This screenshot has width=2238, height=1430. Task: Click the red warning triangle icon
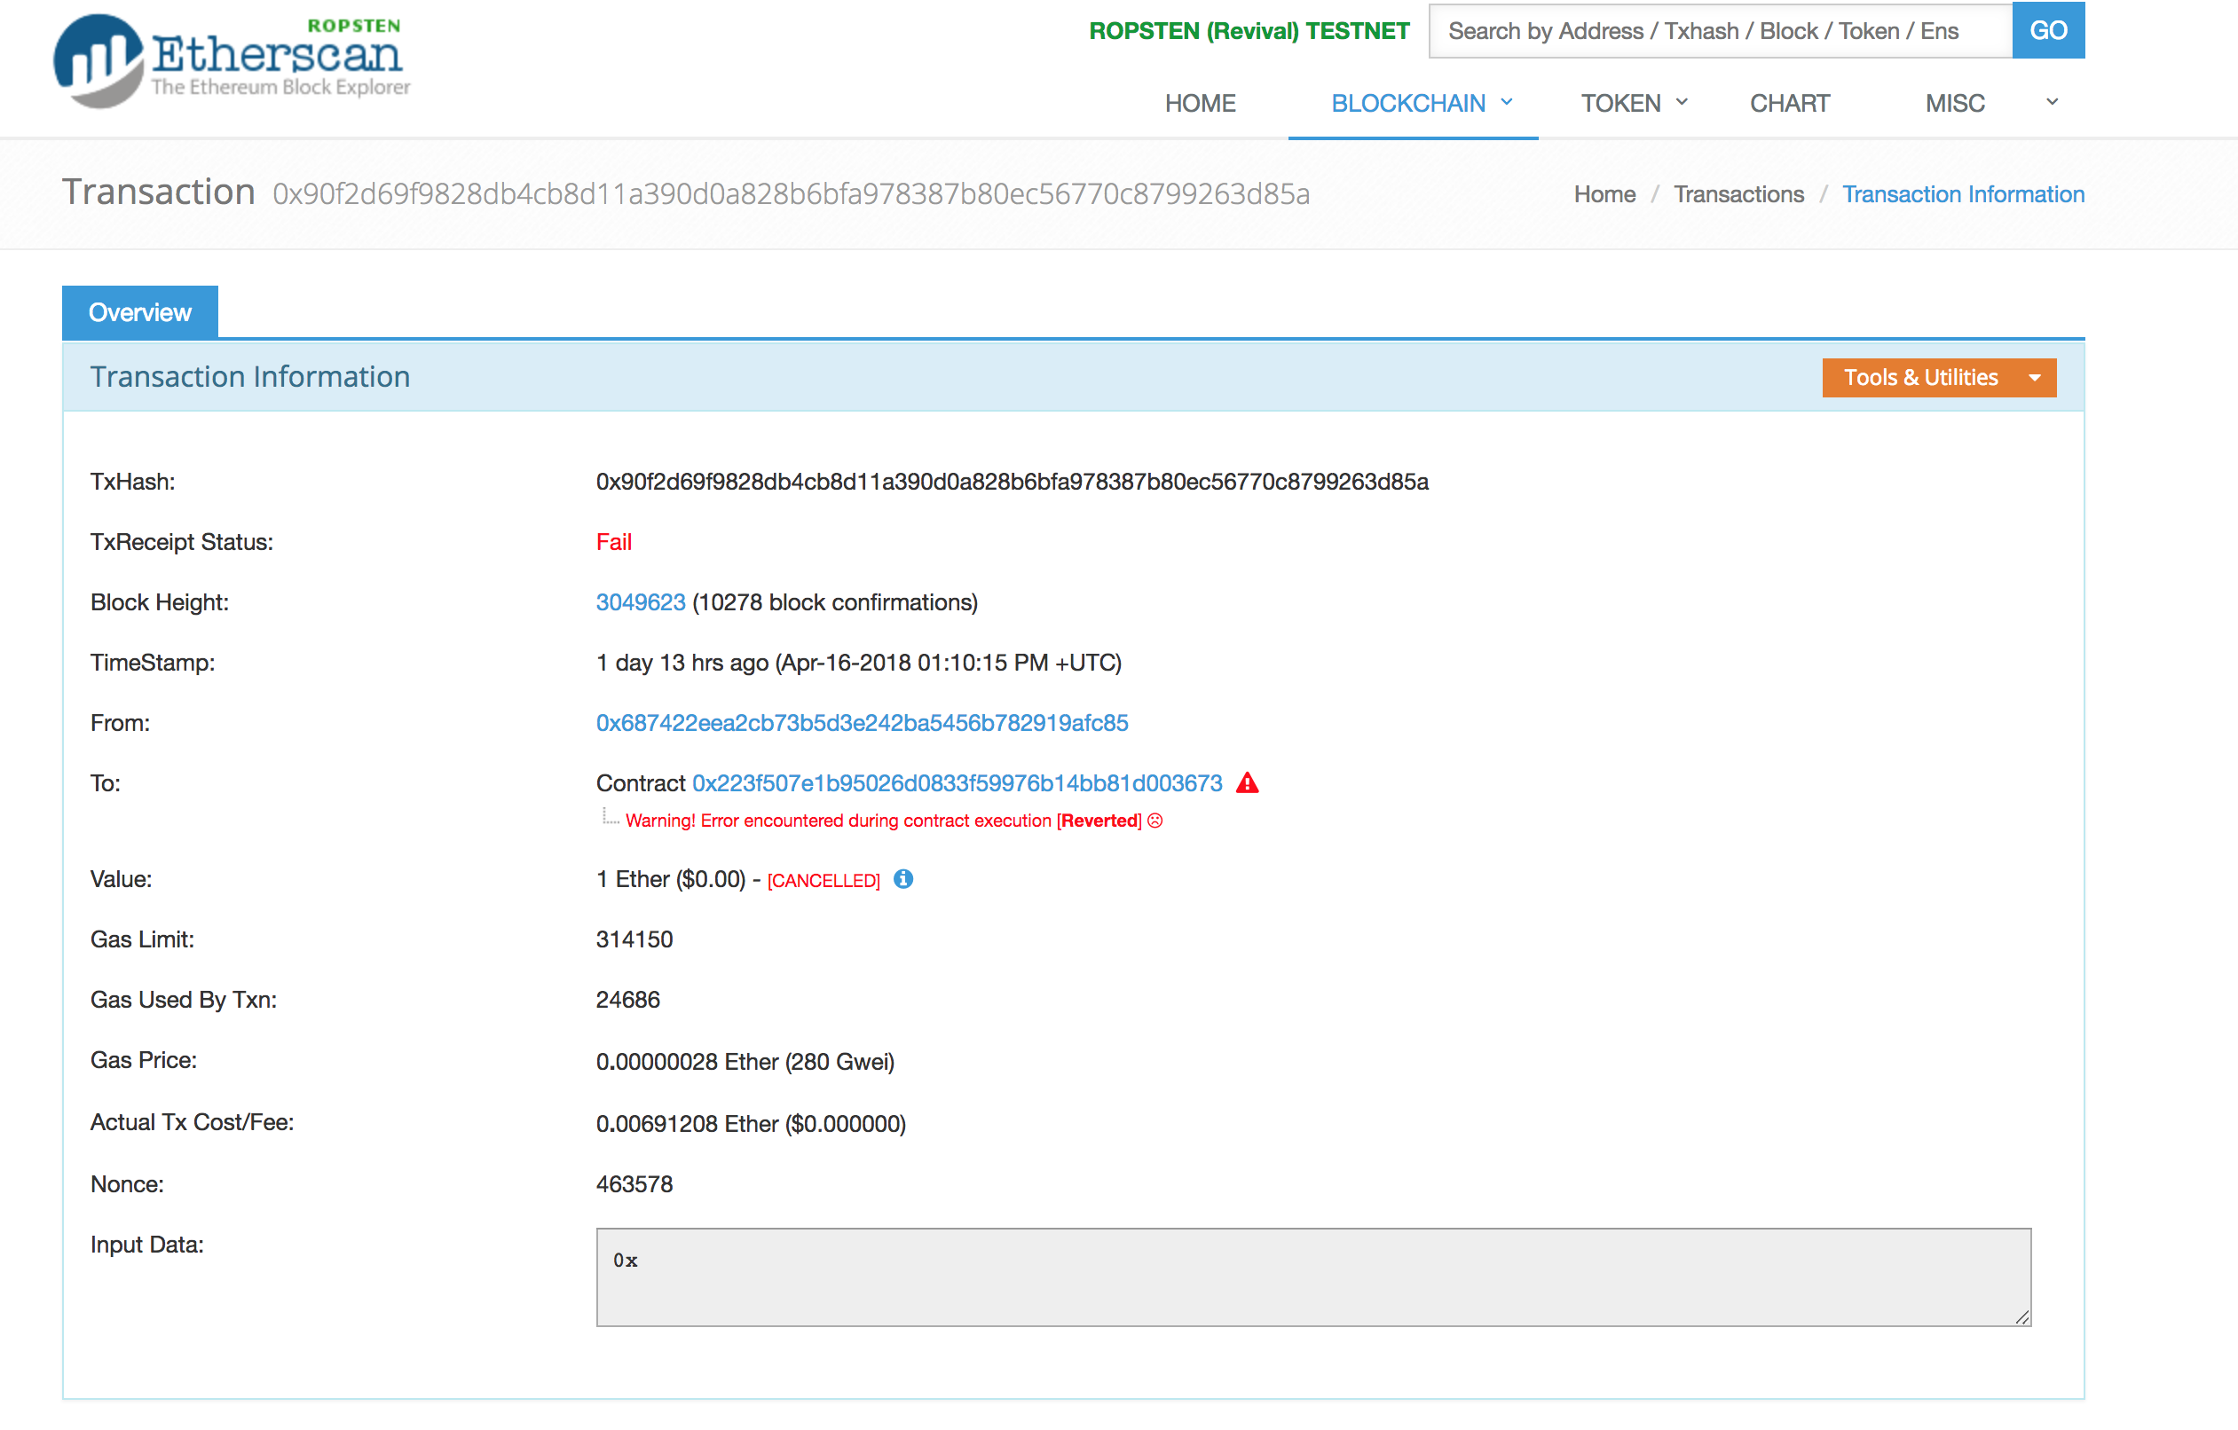tap(1246, 783)
